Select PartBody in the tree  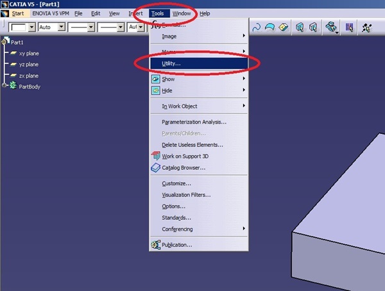[x=30, y=87]
